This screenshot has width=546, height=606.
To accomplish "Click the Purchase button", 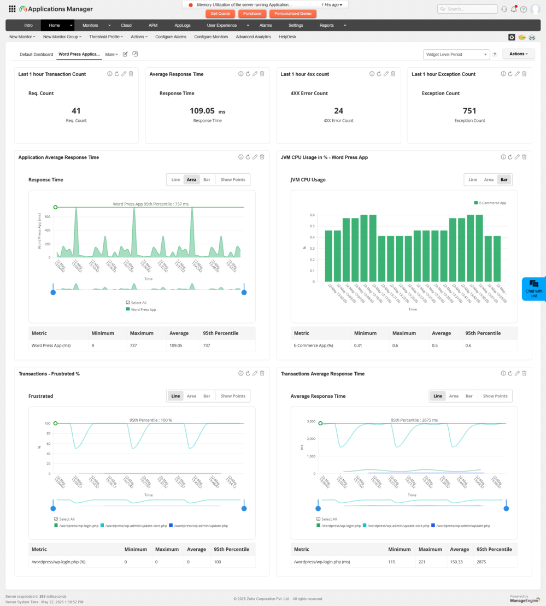I will [x=252, y=14].
